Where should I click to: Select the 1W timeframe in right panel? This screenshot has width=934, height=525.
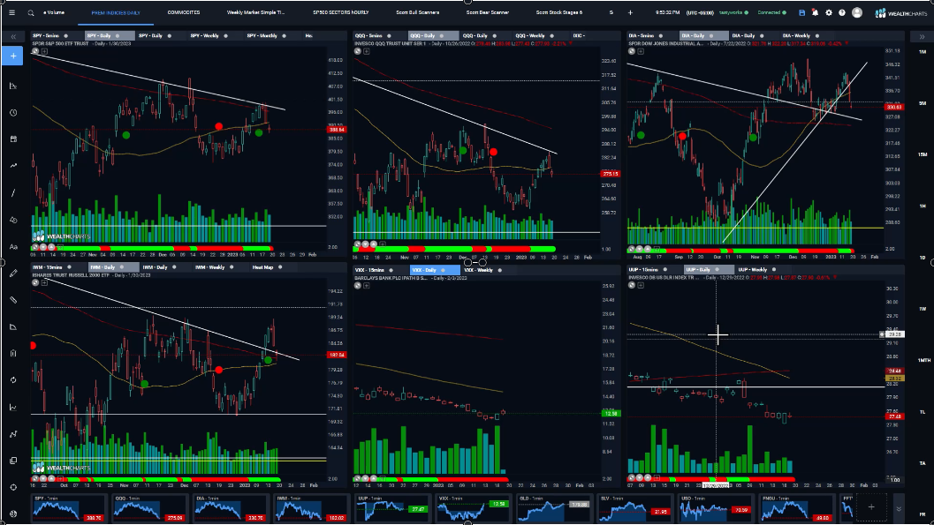point(923,309)
